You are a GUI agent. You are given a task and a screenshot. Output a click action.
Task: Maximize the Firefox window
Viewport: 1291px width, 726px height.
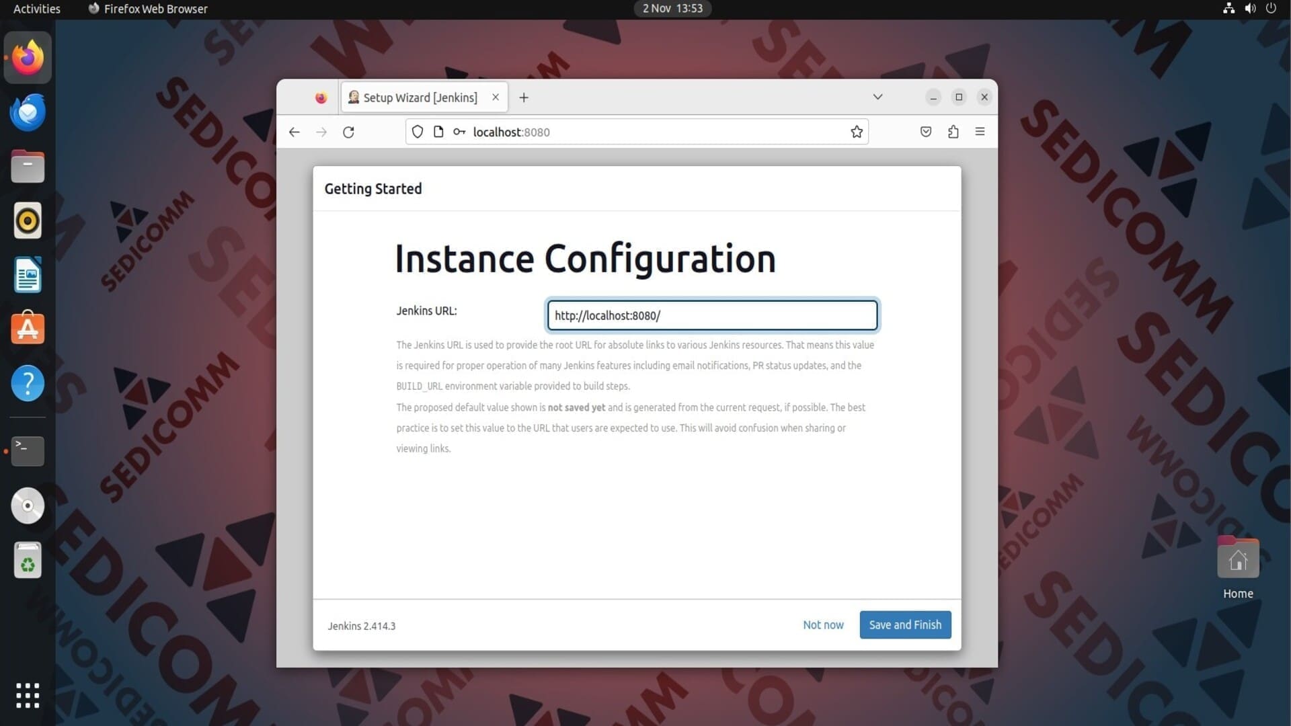(x=959, y=97)
